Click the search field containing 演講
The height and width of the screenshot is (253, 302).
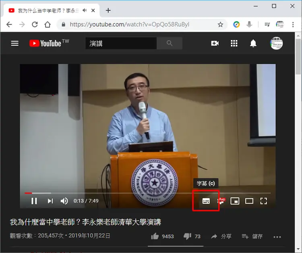click(x=121, y=43)
